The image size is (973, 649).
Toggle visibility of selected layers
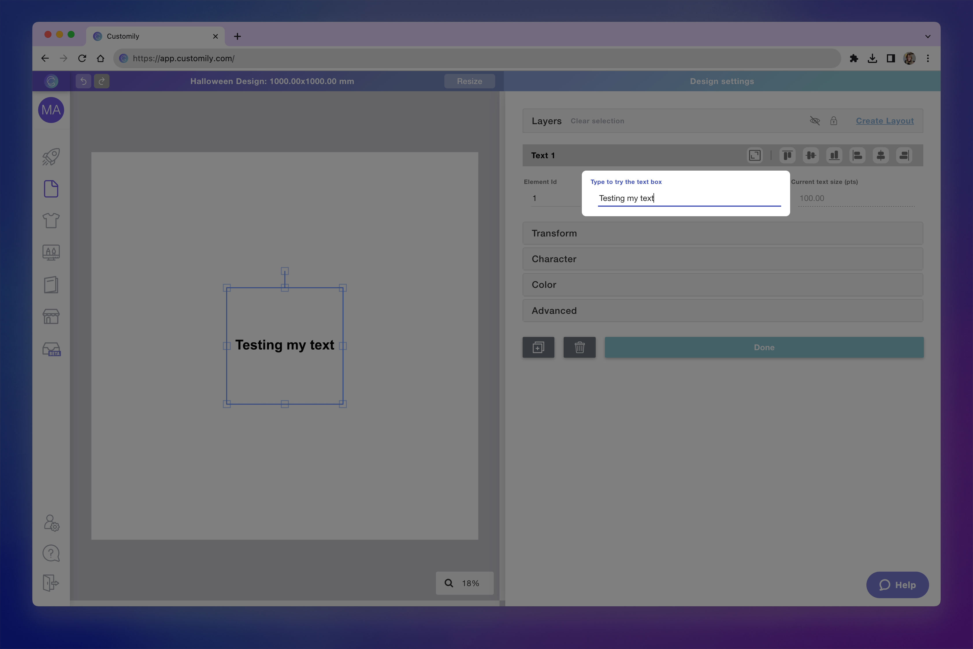pos(815,121)
